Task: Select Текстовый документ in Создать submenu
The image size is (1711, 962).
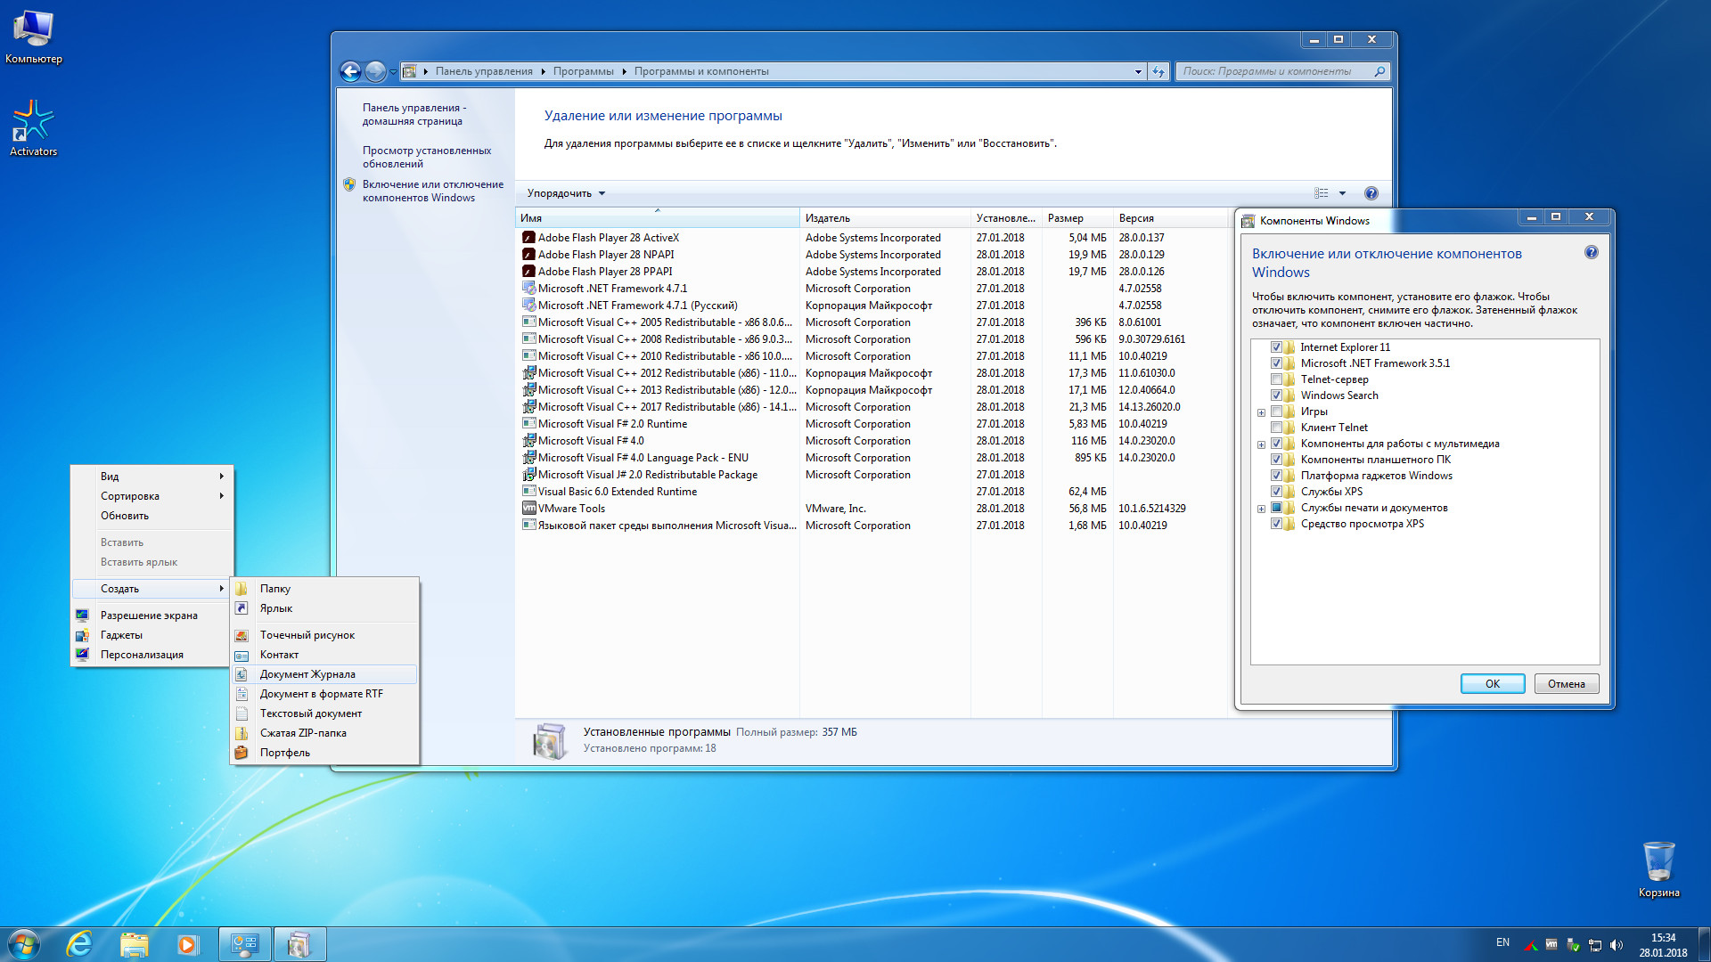Action: [310, 713]
